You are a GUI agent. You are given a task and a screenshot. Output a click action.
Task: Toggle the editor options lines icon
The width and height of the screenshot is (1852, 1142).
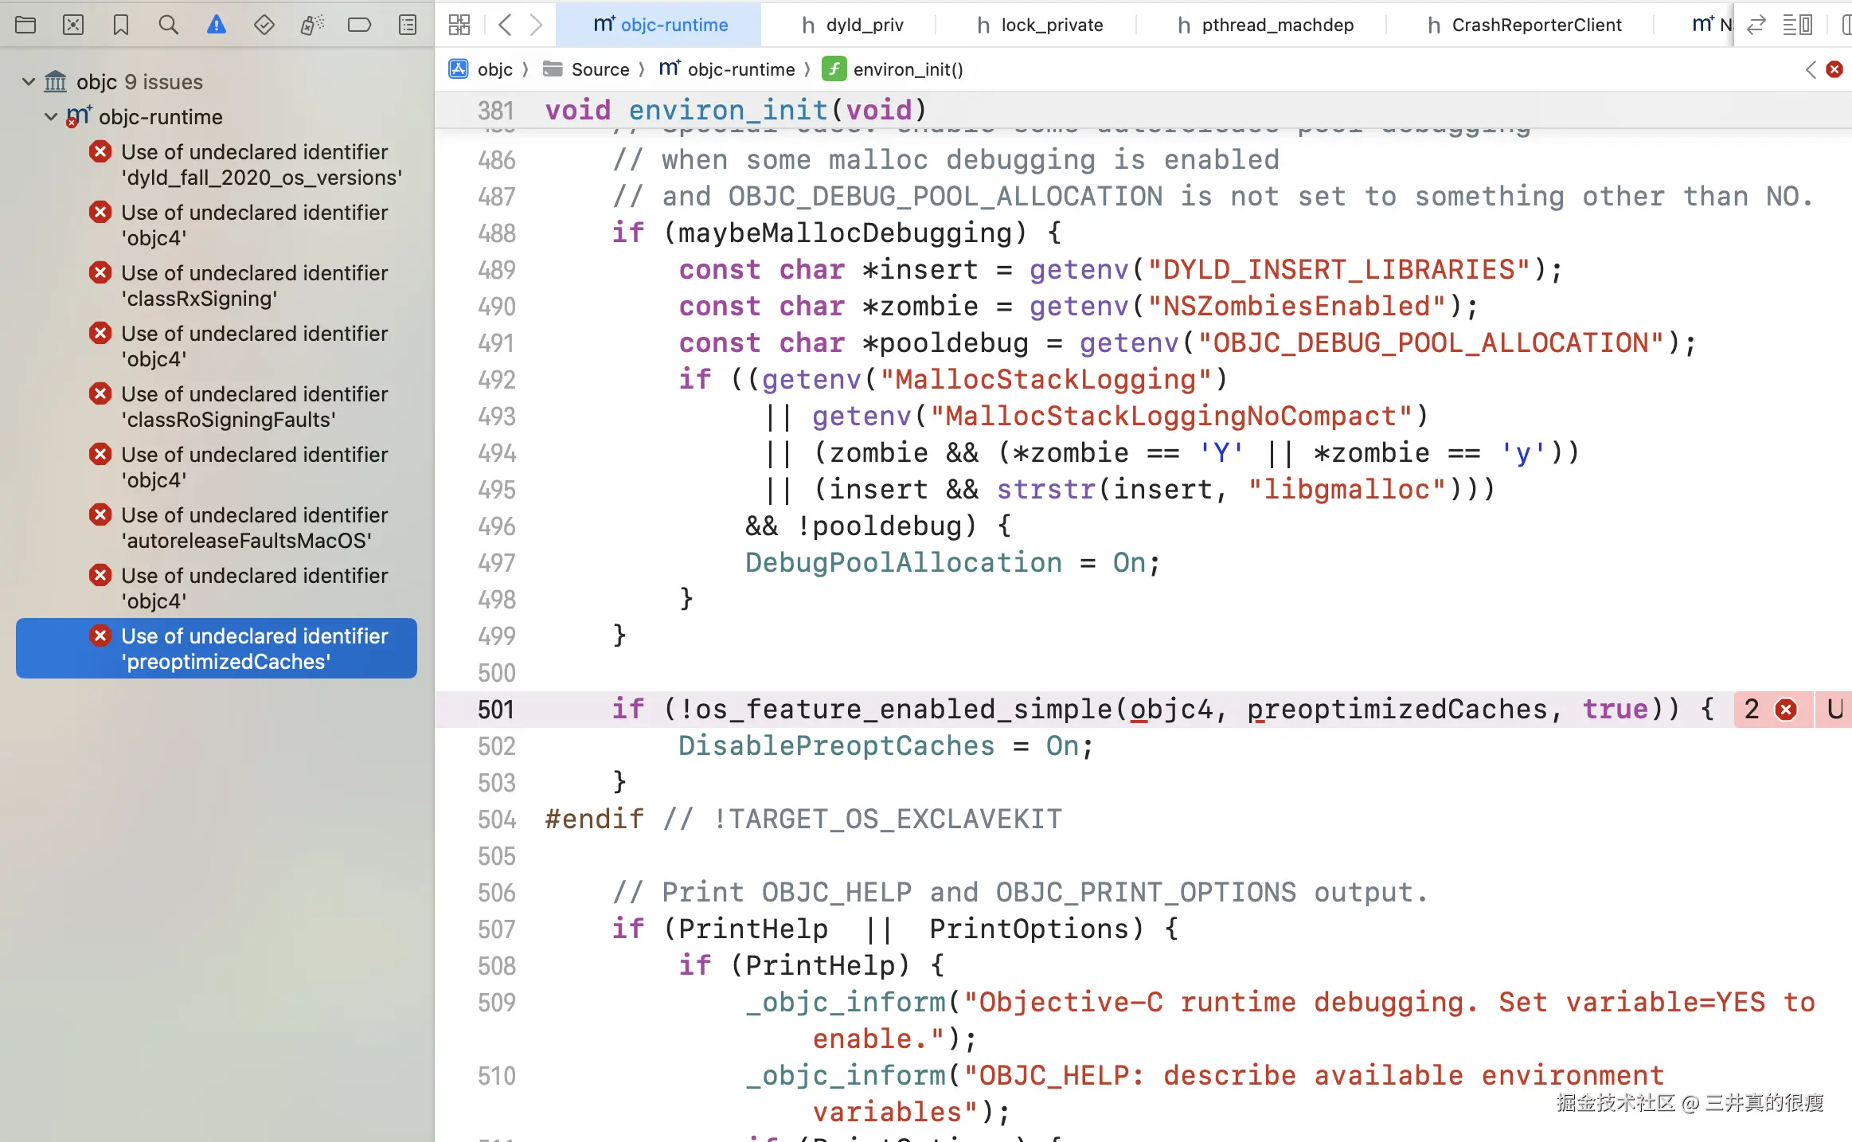pos(1797,25)
